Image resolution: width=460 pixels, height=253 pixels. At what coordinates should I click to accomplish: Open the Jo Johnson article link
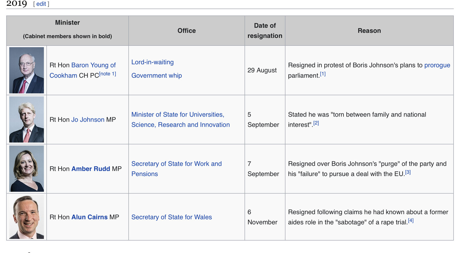88,119
